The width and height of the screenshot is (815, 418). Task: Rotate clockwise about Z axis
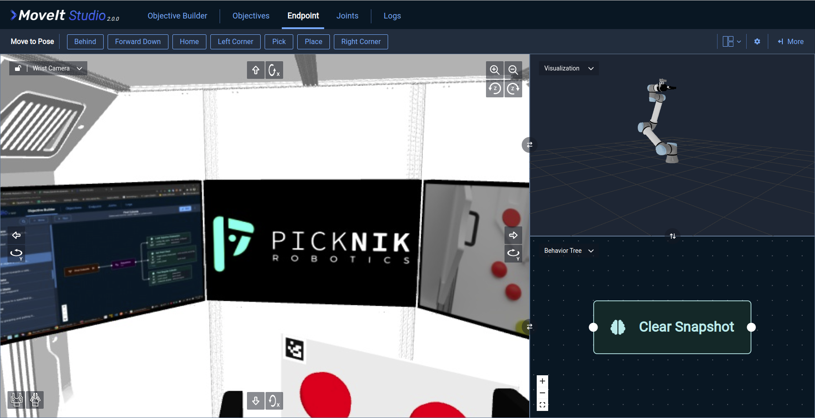pos(513,89)
